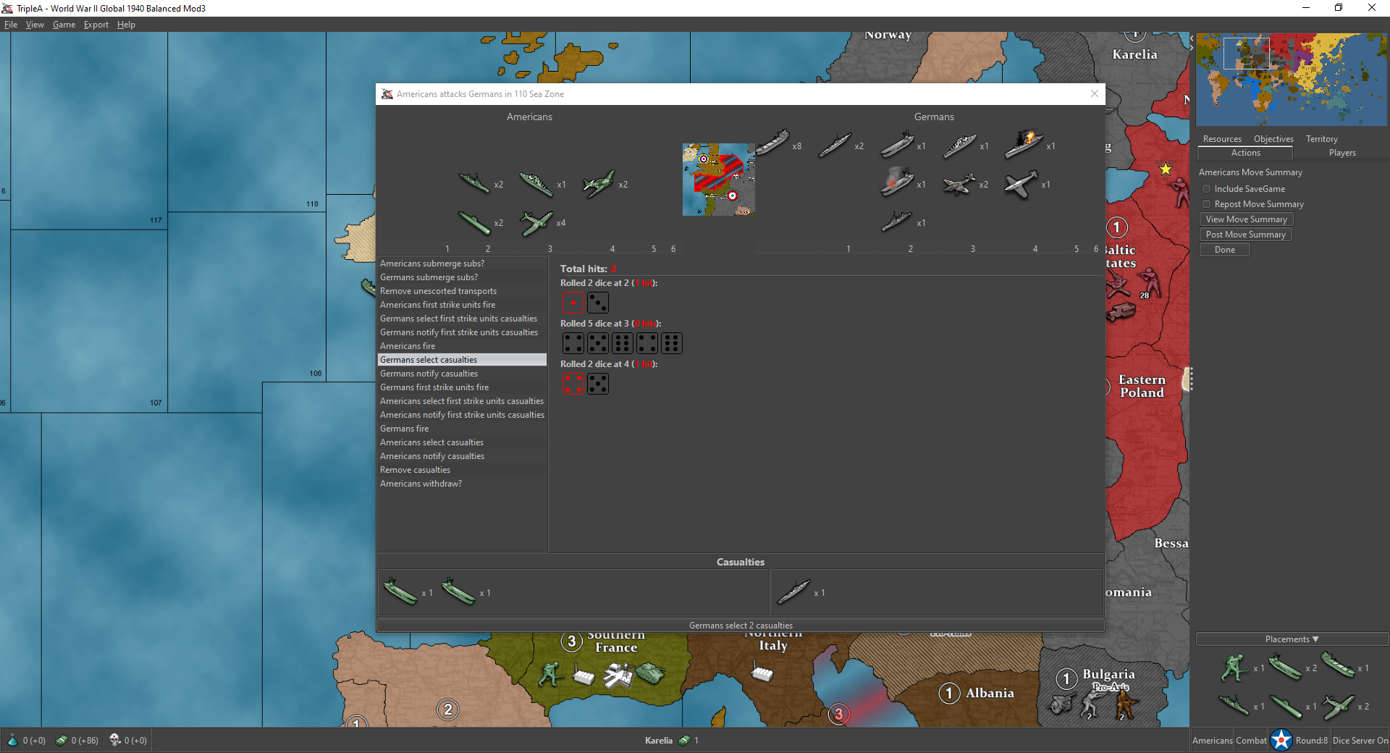1390x753 pixels.
Task: Select the German transport stack marked x8
Action: pyautogui.click(x=772, y=143)
